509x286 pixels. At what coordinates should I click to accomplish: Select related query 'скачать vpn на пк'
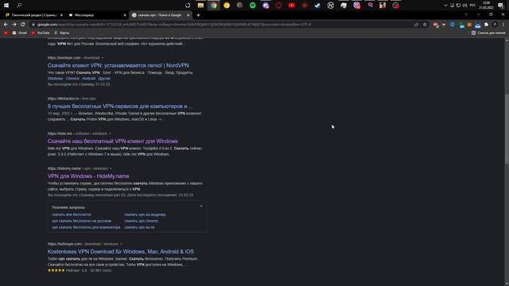click(x=140, y=227)
